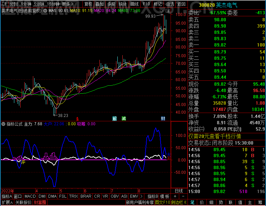The width and height of the screenshot is (266, 206).
Task: Switch indicator to CR
Action: 97,196
